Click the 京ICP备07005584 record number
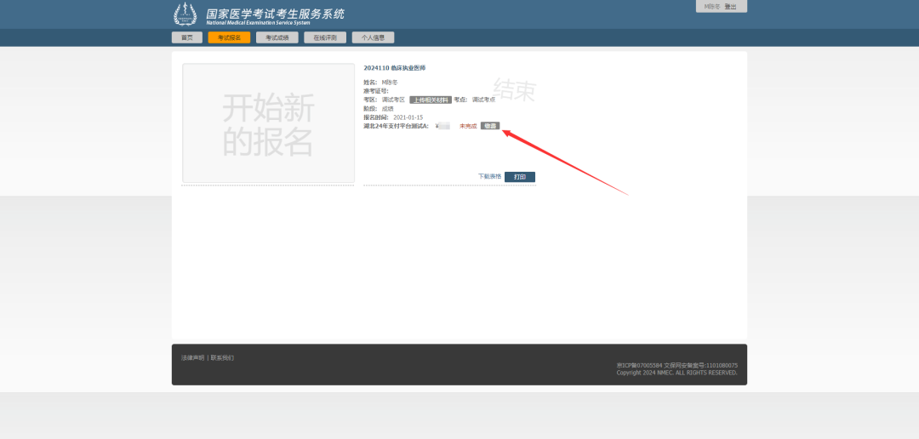The image size is (919, 439). 639,365
